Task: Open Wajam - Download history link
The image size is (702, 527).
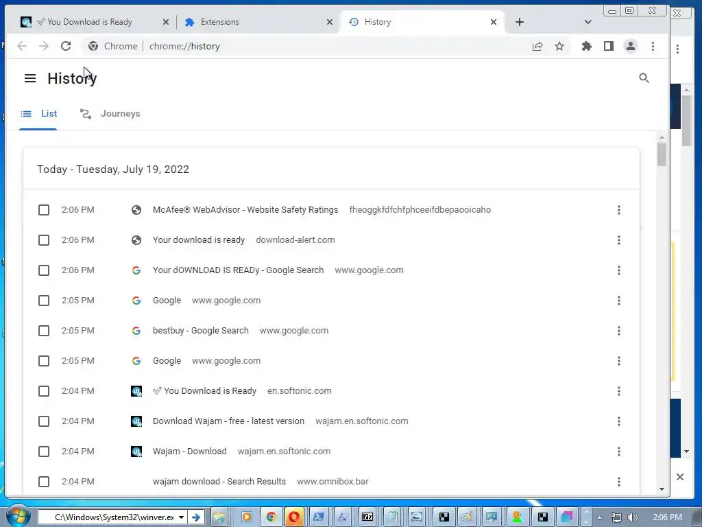Action: tap(189, 452)
